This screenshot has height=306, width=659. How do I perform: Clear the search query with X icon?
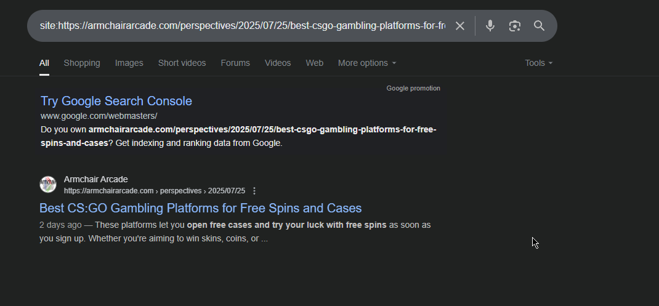(x=460, y=26)
